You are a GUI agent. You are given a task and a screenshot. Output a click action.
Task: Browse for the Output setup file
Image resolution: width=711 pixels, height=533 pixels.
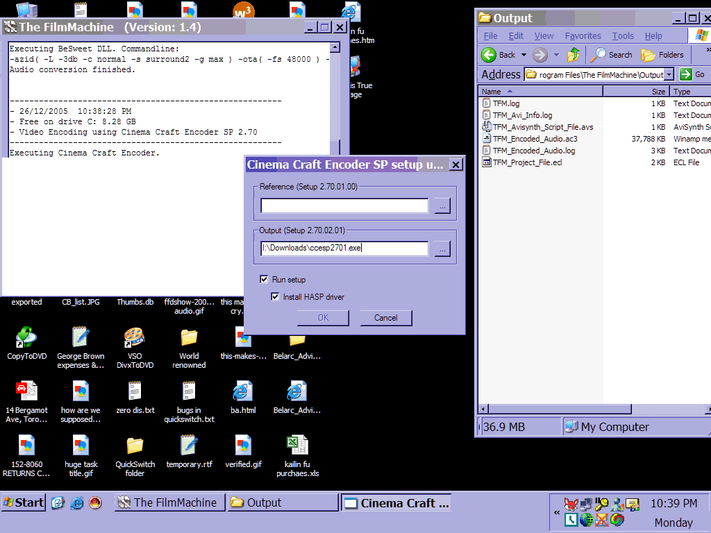tap(442, 248)
